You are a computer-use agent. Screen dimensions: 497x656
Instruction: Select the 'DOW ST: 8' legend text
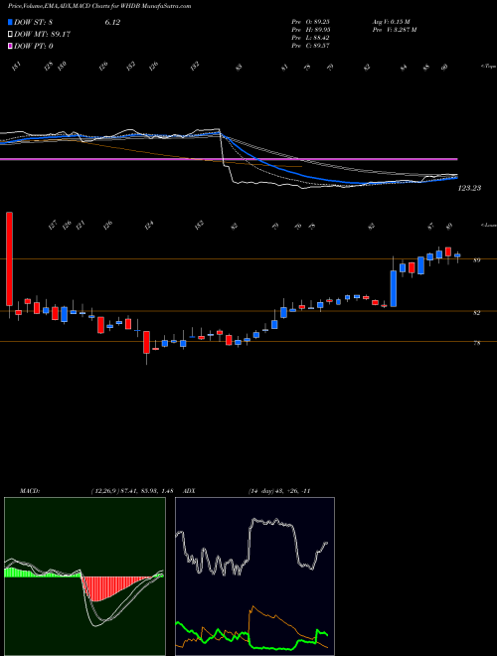[x=34, y=23]
